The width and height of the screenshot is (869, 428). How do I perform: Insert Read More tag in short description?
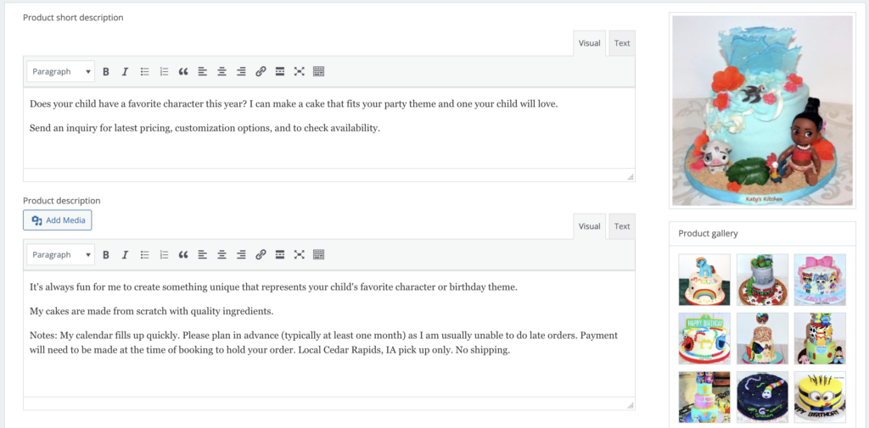point(280,72)
